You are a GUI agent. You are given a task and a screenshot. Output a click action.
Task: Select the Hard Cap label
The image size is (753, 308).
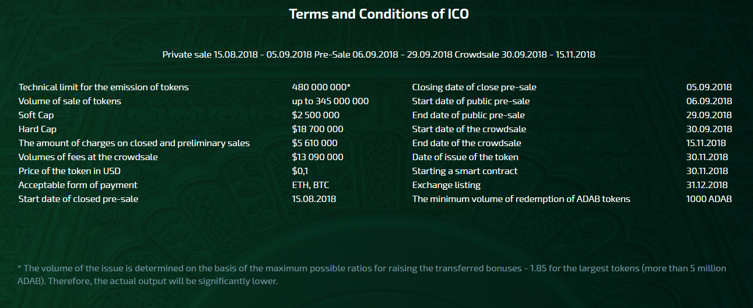coord(37,129)
